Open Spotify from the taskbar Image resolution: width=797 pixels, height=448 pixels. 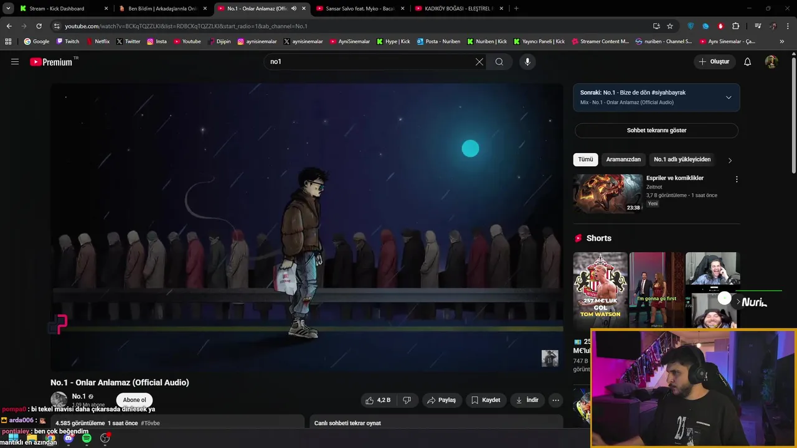tap(87, 439)
